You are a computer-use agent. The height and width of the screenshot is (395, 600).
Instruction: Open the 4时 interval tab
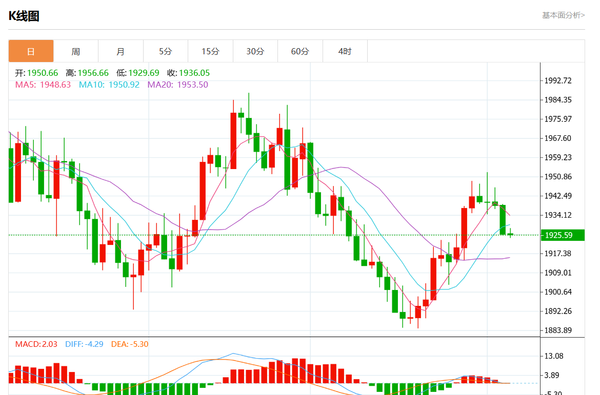(345, 51)
